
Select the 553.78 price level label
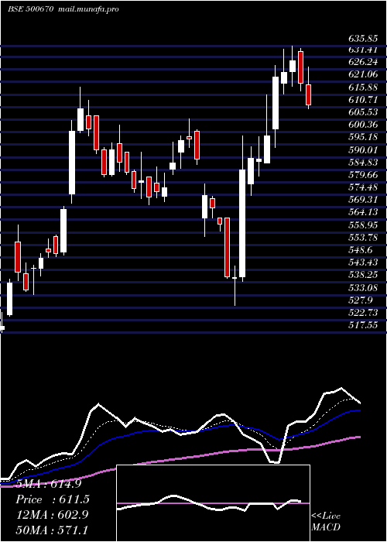click(362, 238)
